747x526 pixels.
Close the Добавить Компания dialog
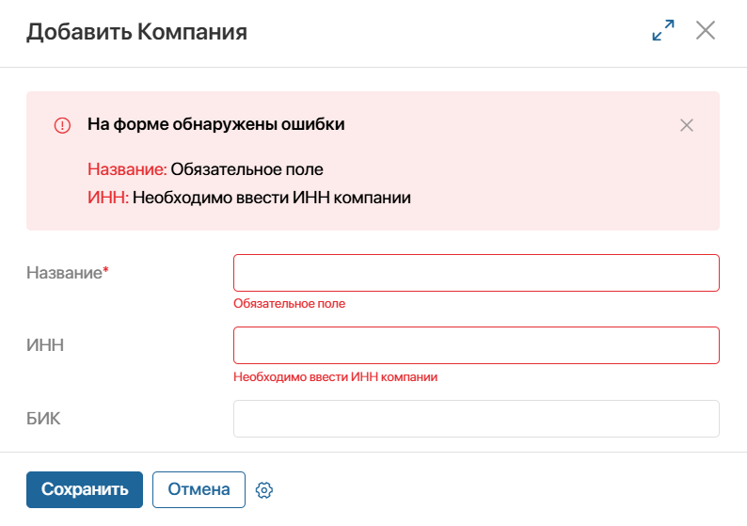706,30
